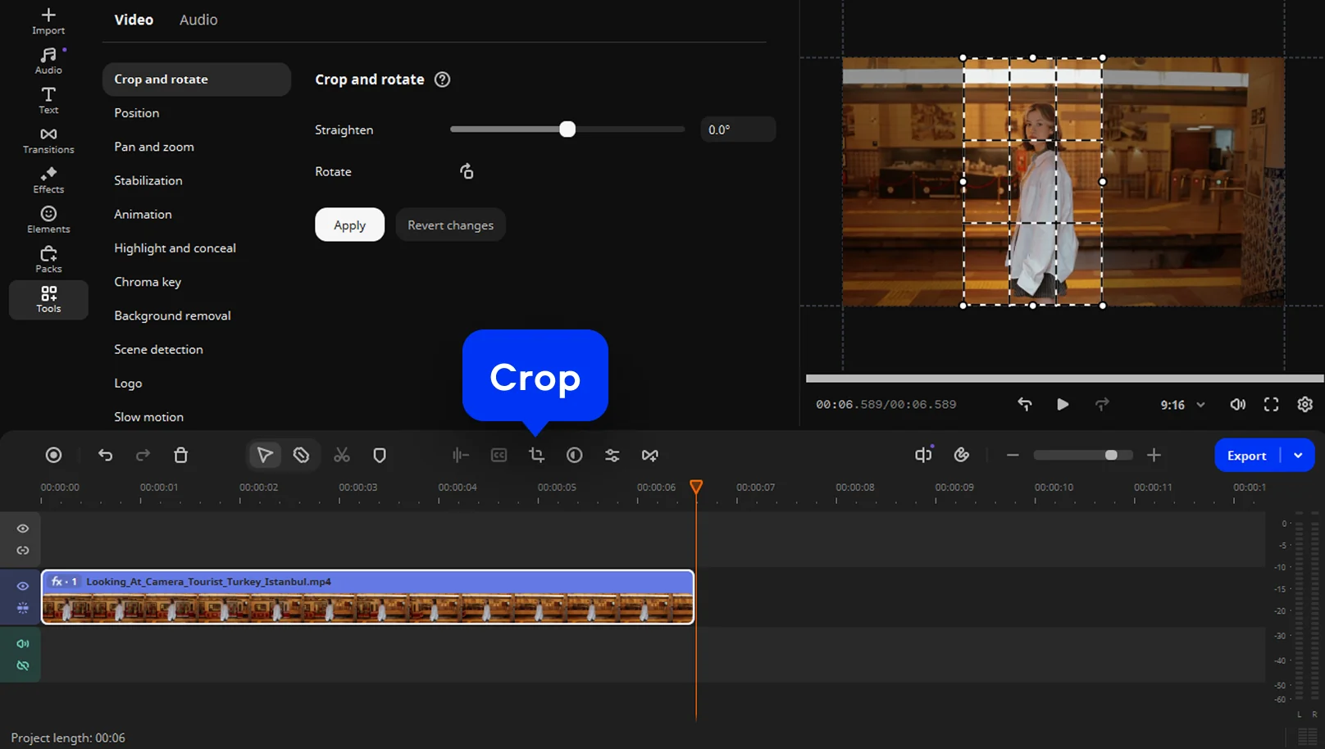Click the Rotate clockwise icon
This screenshot has height=749, width=1325.
(467, 171)
